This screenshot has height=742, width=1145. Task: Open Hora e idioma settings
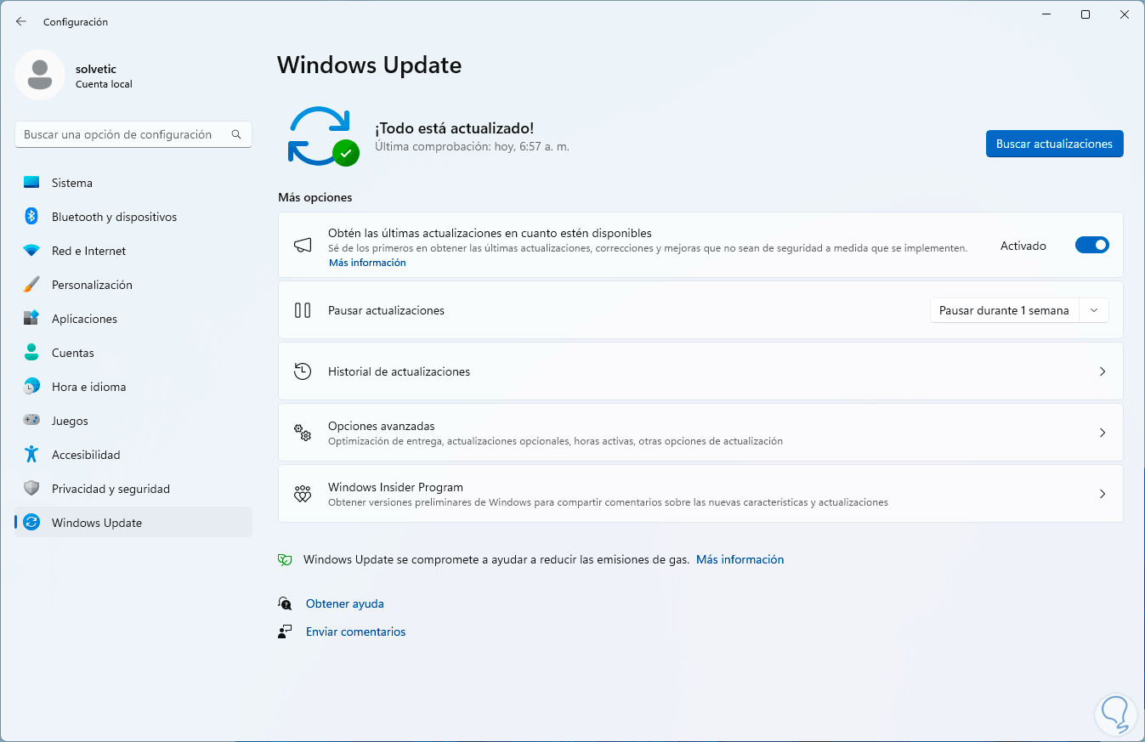point(133,387)
